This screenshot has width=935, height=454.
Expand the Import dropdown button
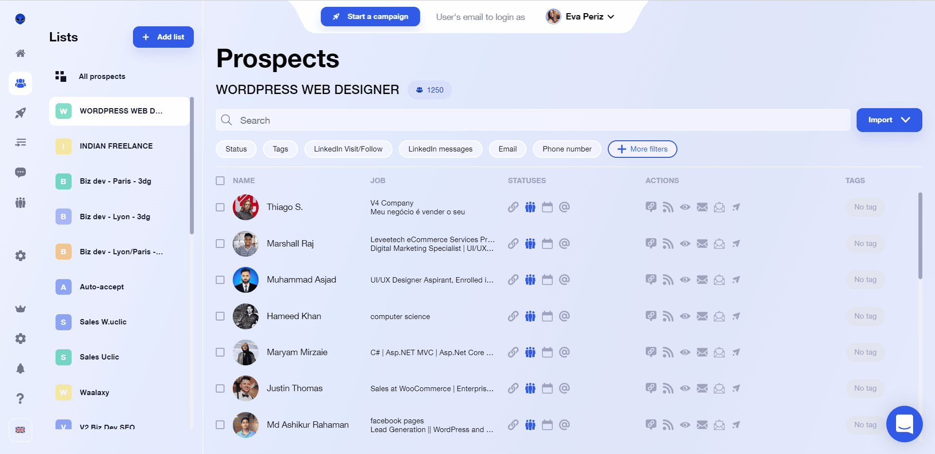[889, 120]
